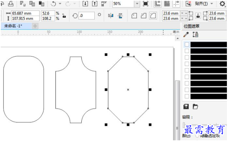Expand the 50% zoom level dropdown
The image size is (228, 141).
pos(137,4)
